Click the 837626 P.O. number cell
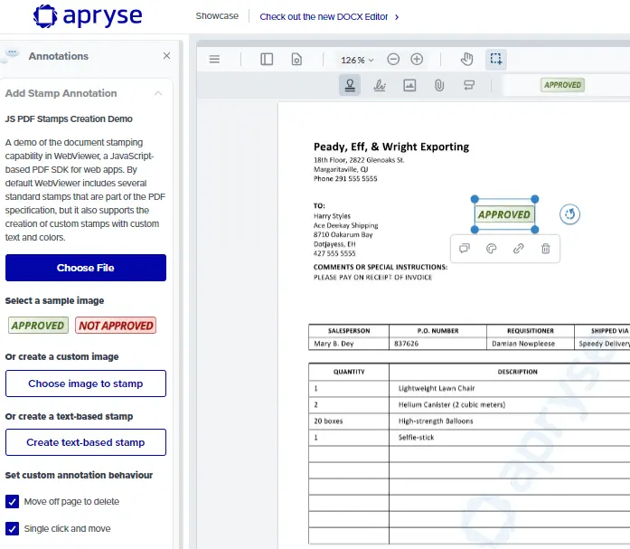This screenshot has width=630, height=549. (x=437, y=344)
